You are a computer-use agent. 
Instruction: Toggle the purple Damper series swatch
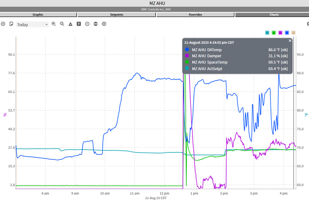pyautogui.click(x=280, y=33)
